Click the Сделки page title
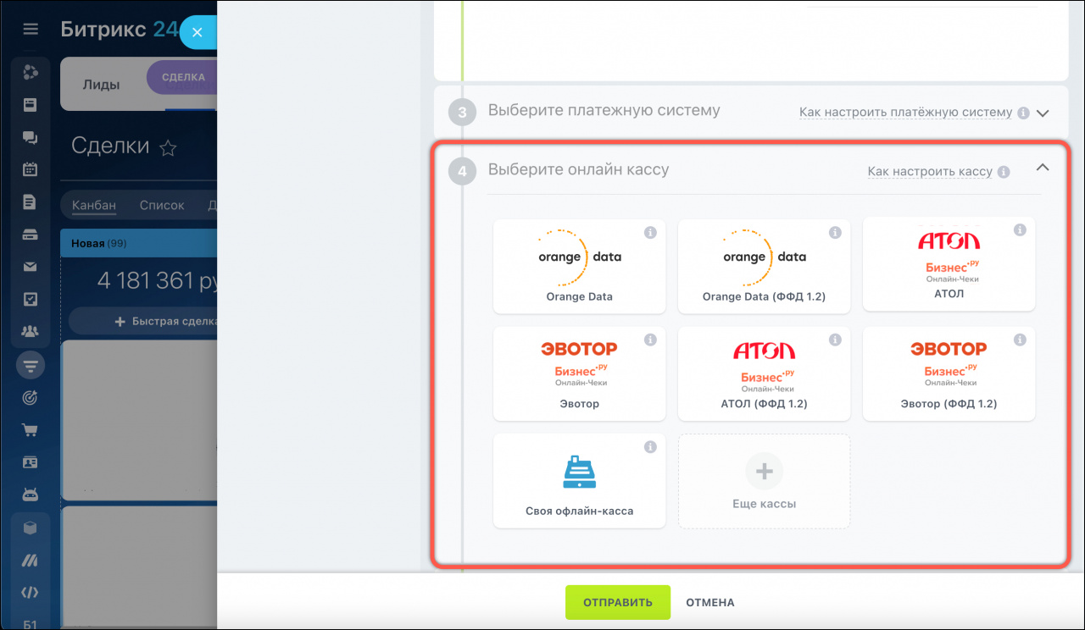 pyautogui.click(x=110, y=146)
